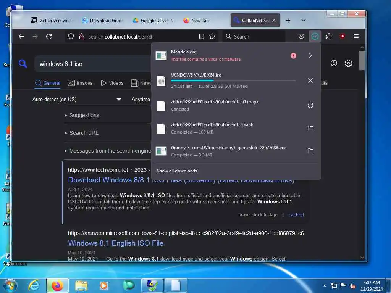Click the muted volume tray icon
Screen dimensions: 391x293
click(x=352, y=286)
